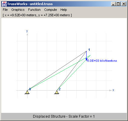Click the TrussWorks Java app icon in title bar
The width and height of the screenshot is (128, 121).
(4, 4)
